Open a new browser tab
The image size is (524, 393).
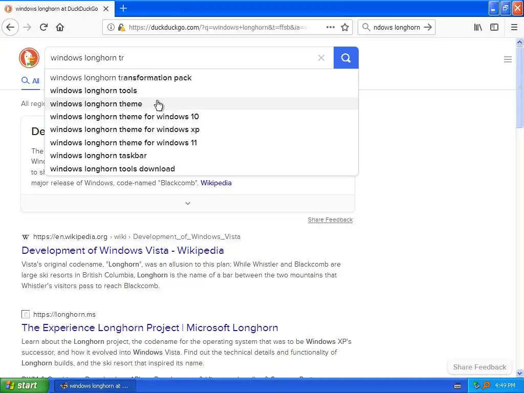pos(123,8)
